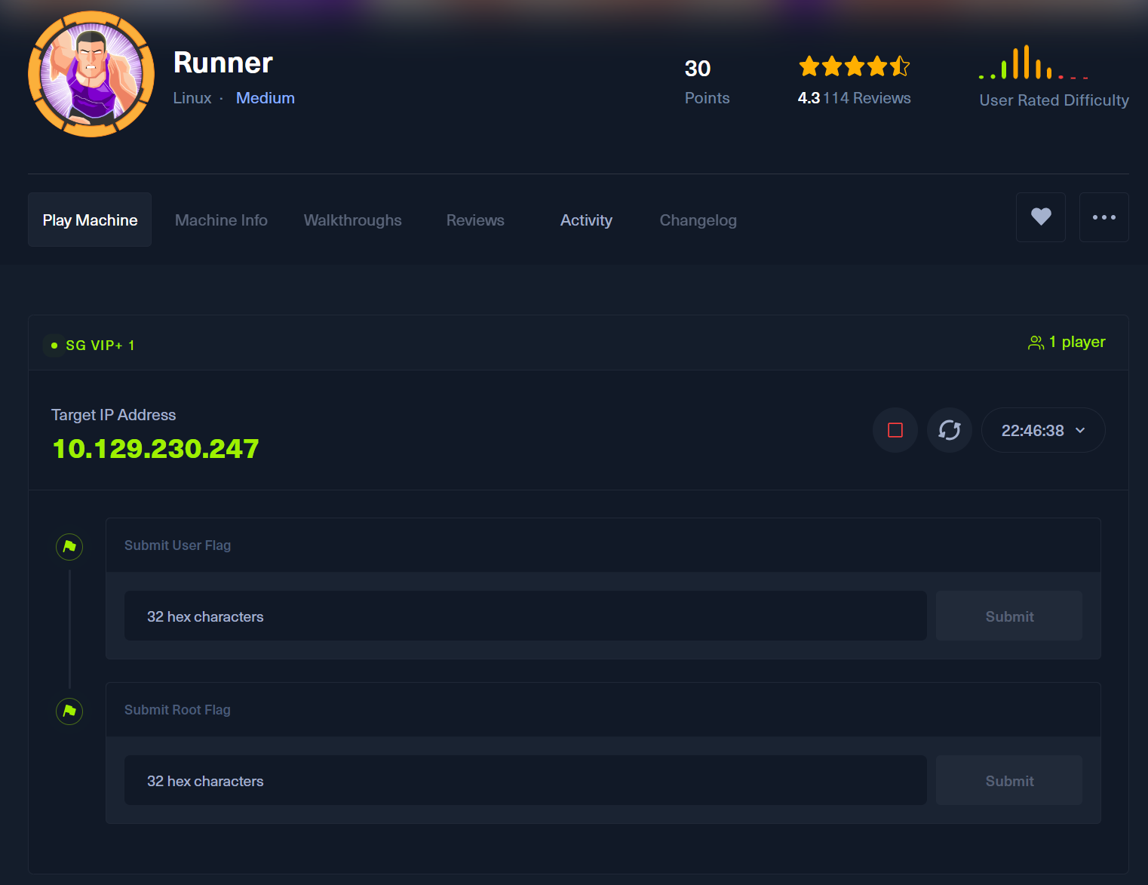Open the Medium difficulty link

(265, 97)
